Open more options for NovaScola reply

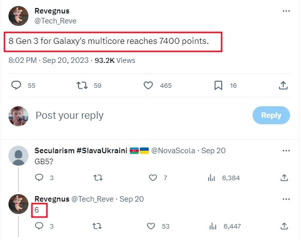(x=286, y=150)
